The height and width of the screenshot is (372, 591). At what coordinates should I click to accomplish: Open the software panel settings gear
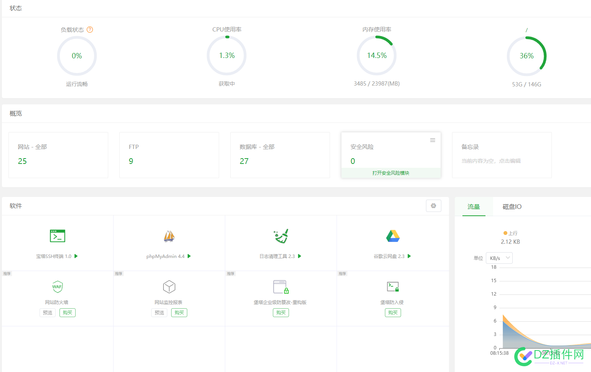point(434,206)
